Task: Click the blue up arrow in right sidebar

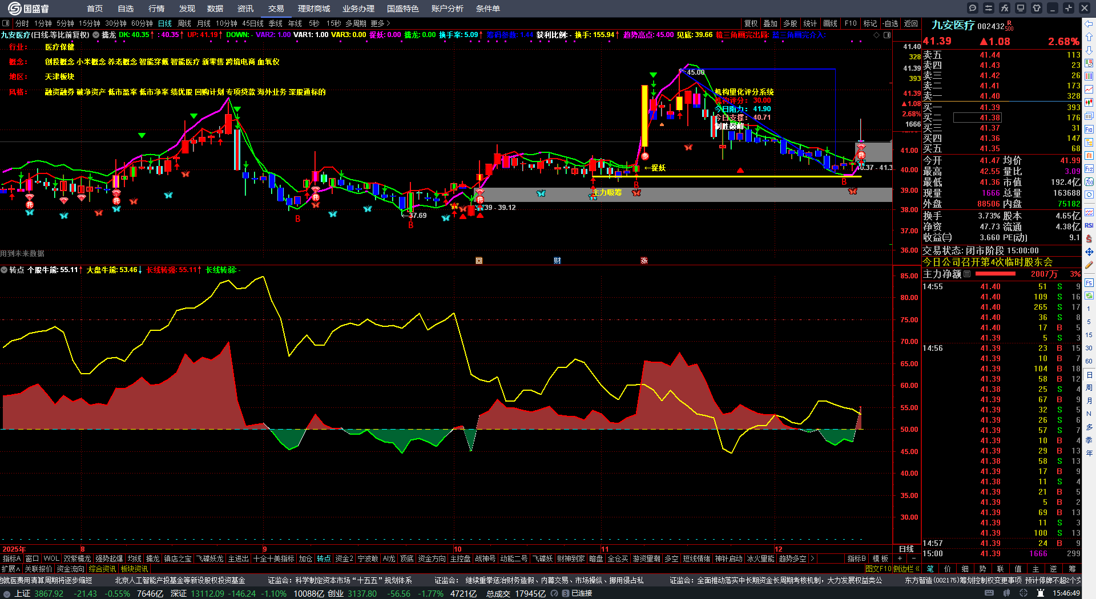Action: click(x=1089, y=37)
